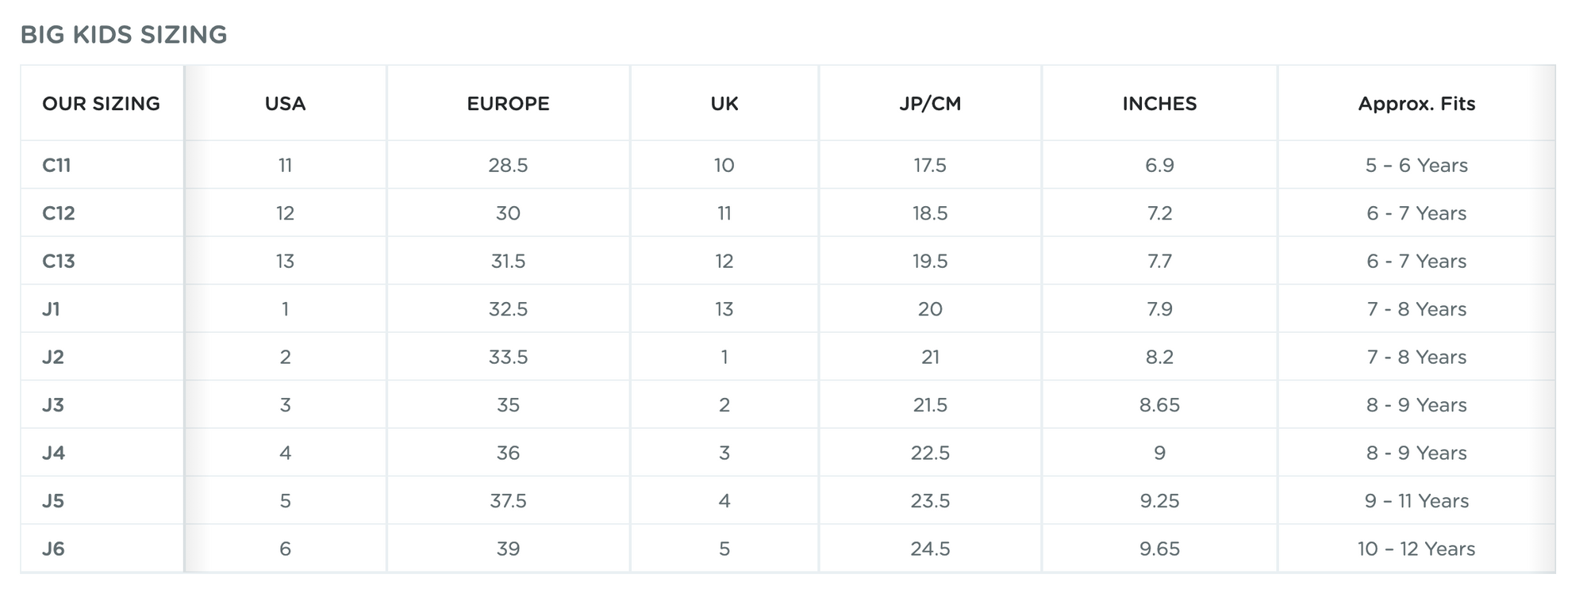Click the 8.65 inches cell

point(1159,405)
